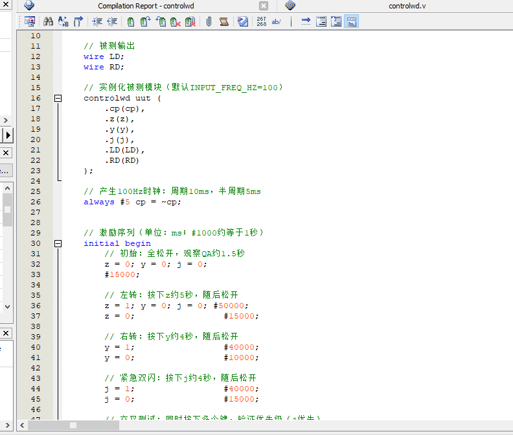Close the topmost left side panel
Viewport: 513px width, 436px height.
6,5
